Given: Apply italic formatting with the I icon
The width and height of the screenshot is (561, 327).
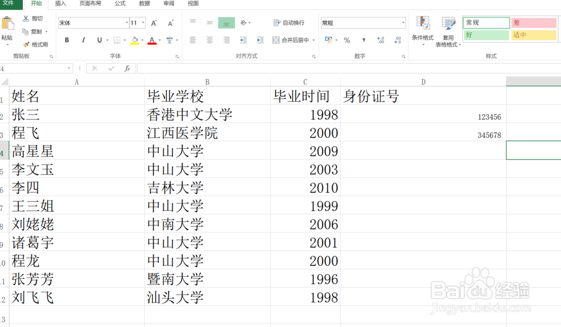Looking at the screenshot, I should pos(82,40).
